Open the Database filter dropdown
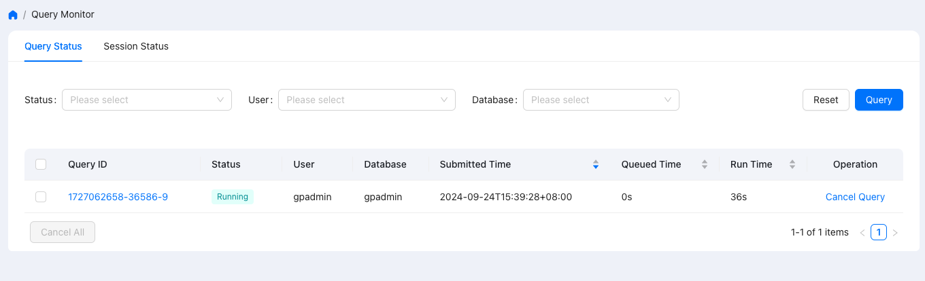The width and height of the screenshot is (925, 281). pos(601,100)
